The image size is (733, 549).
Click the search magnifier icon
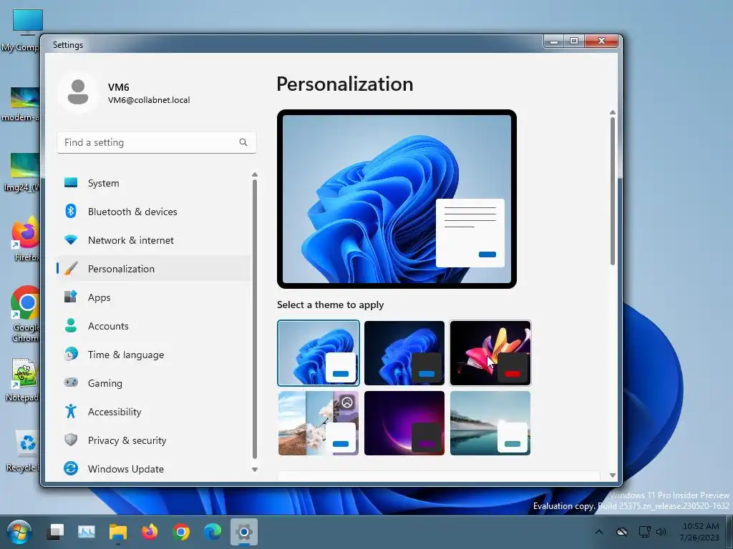(243, 142)
